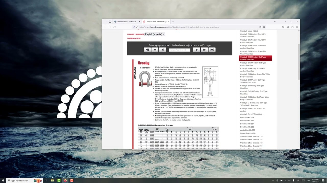Click the shackle dimension drawing
Viewport: 327px width, 183px height.
click(210, 82)
